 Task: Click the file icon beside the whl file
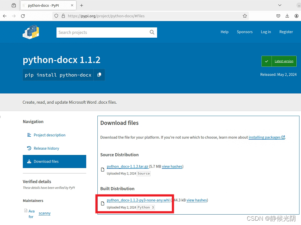tap(102, 203)
